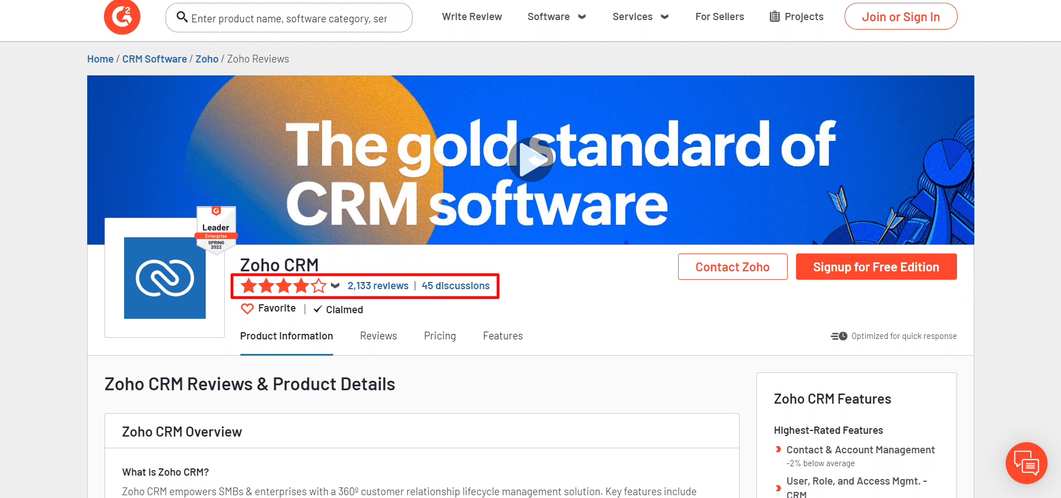The width and height of the screenshot is (1061, 498).
Task: Open the CRM Software breadcrumb link
Action: [x=155, y=59]
